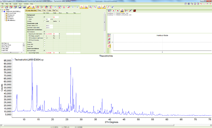
Task: Click Load STR(s) in the list
Action: click(x=5, y=49)
